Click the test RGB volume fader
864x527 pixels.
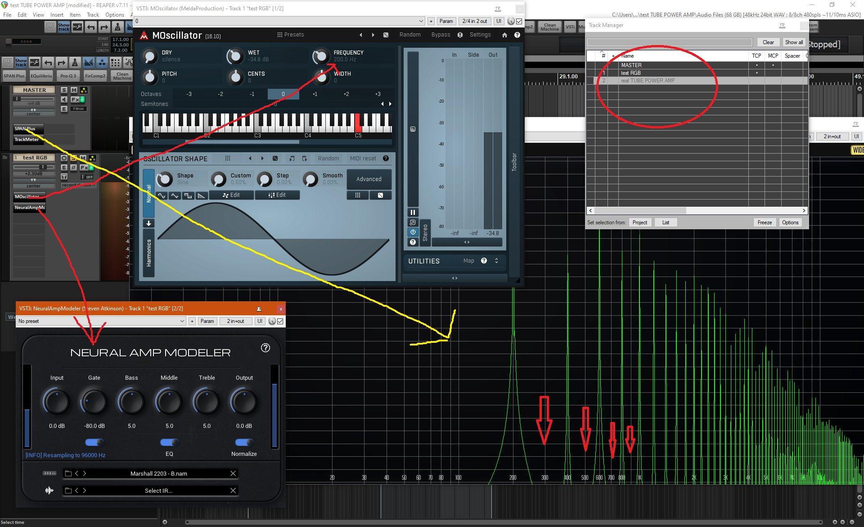pyautogui.click(x=43, y=167)
